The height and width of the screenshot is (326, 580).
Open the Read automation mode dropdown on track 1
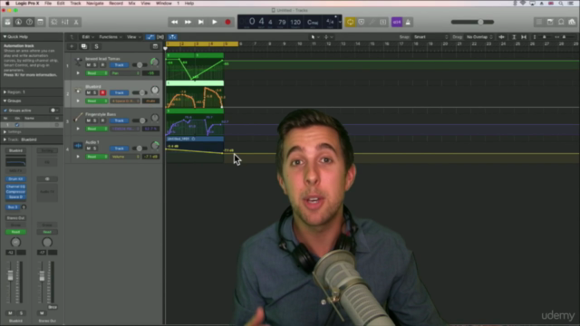97,73
